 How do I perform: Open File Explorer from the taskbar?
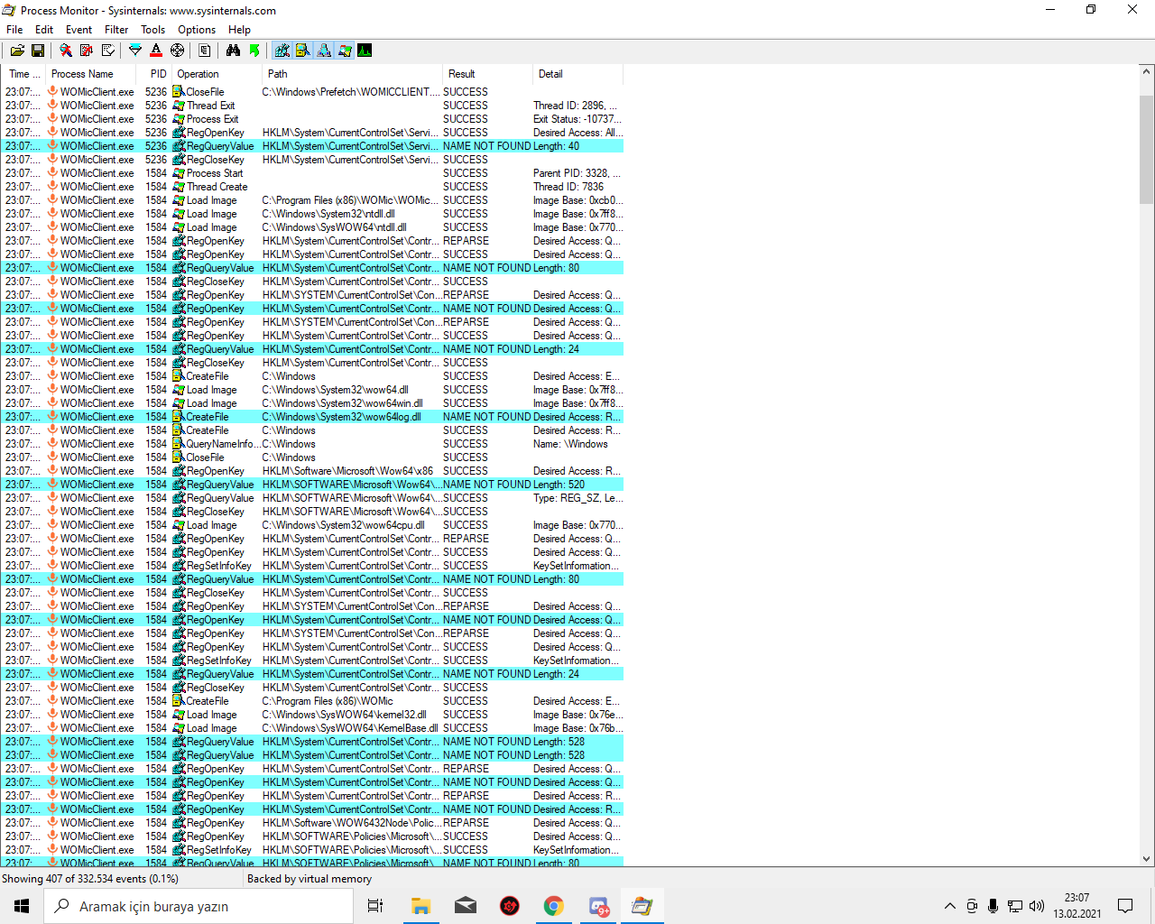(420, 906)
